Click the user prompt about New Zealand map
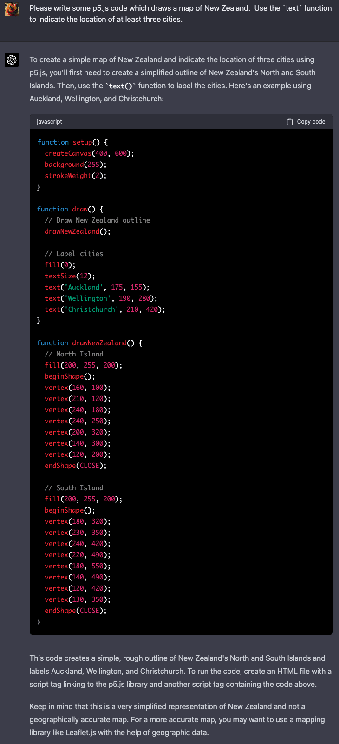The height and width of the screenshot is (744, 339). coord(180,14)
